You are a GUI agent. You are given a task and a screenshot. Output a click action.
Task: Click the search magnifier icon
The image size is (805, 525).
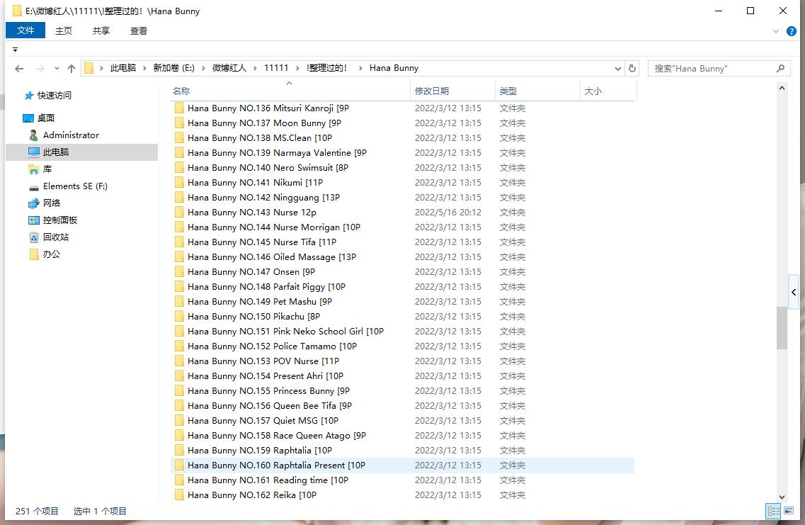point(780,68)
